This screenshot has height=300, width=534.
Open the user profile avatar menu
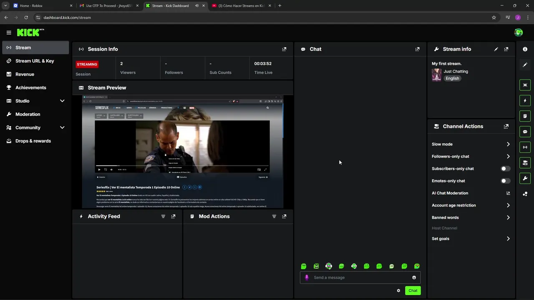[x=519, y=32]
